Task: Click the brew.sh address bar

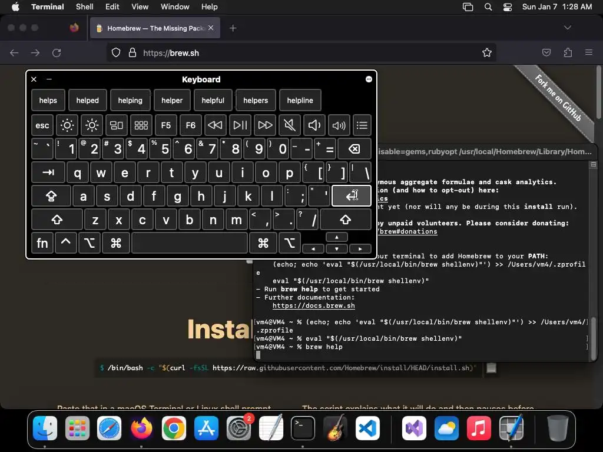Action: (x=301, y=52)
